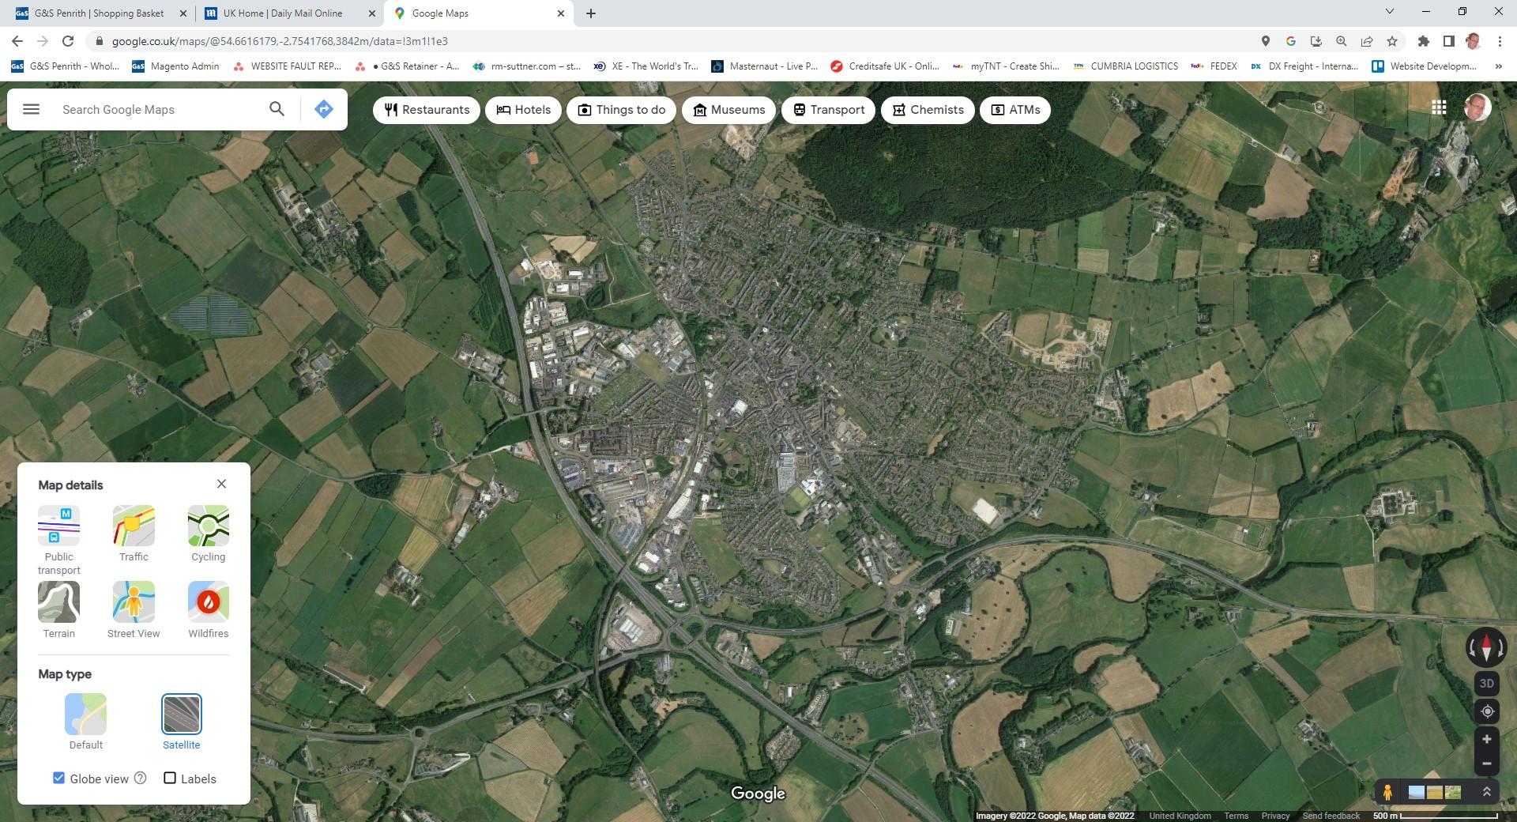Open the Globe view help icon

click(141, 778)
